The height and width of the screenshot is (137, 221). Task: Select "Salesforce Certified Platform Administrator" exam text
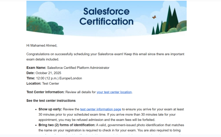pyautogui.click(x=78, y=68)
